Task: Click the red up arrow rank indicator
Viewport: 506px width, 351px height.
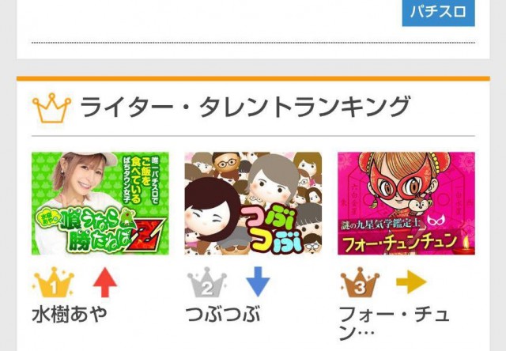Action: coord(105,282)
